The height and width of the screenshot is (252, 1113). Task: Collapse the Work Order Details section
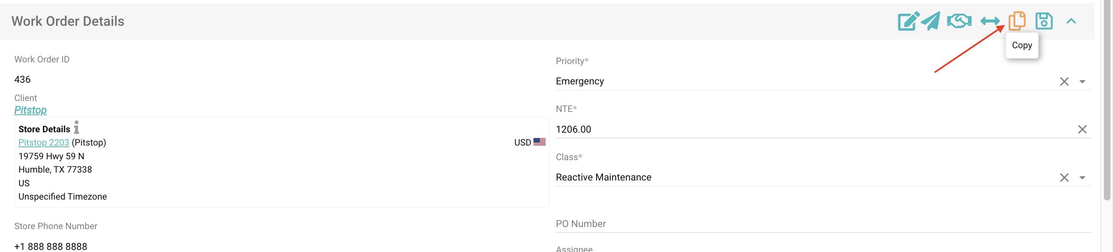tap(1070, 21)
